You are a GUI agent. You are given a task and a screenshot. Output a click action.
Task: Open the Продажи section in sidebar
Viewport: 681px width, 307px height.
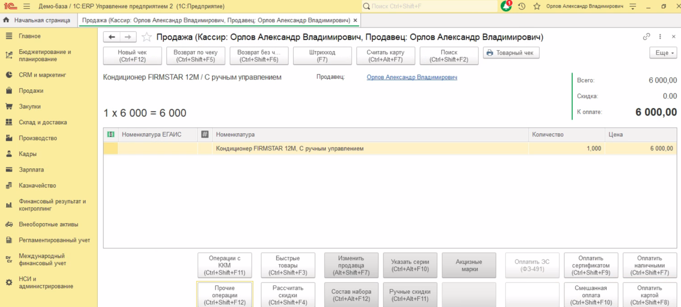coord(31,90)
